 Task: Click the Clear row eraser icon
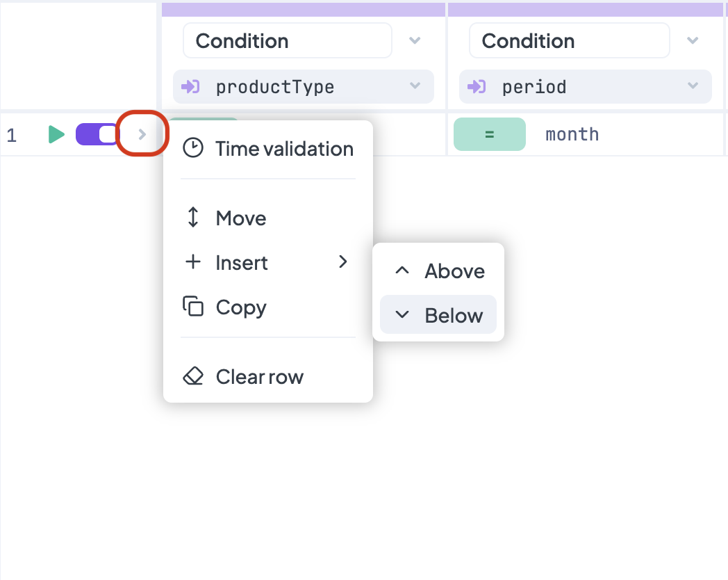(192, 377)
